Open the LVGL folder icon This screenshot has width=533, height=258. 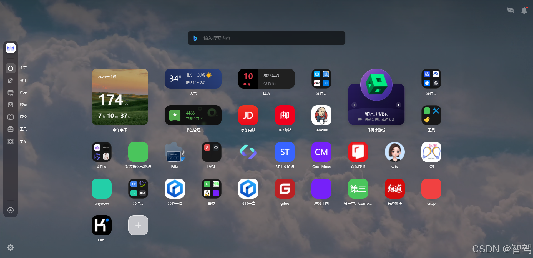click(x=212, y=152)
